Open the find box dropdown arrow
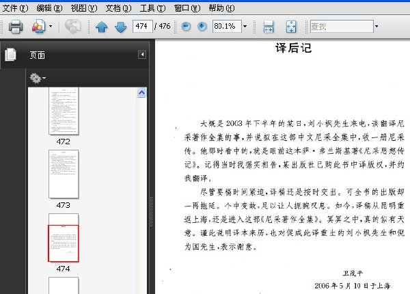 coord(377,26)
